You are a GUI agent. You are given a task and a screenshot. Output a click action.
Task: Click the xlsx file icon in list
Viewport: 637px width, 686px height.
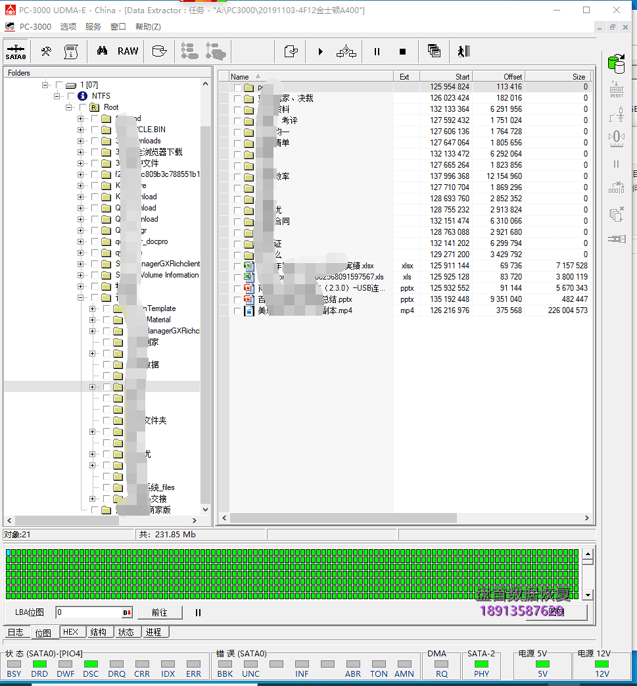point(248,266)
